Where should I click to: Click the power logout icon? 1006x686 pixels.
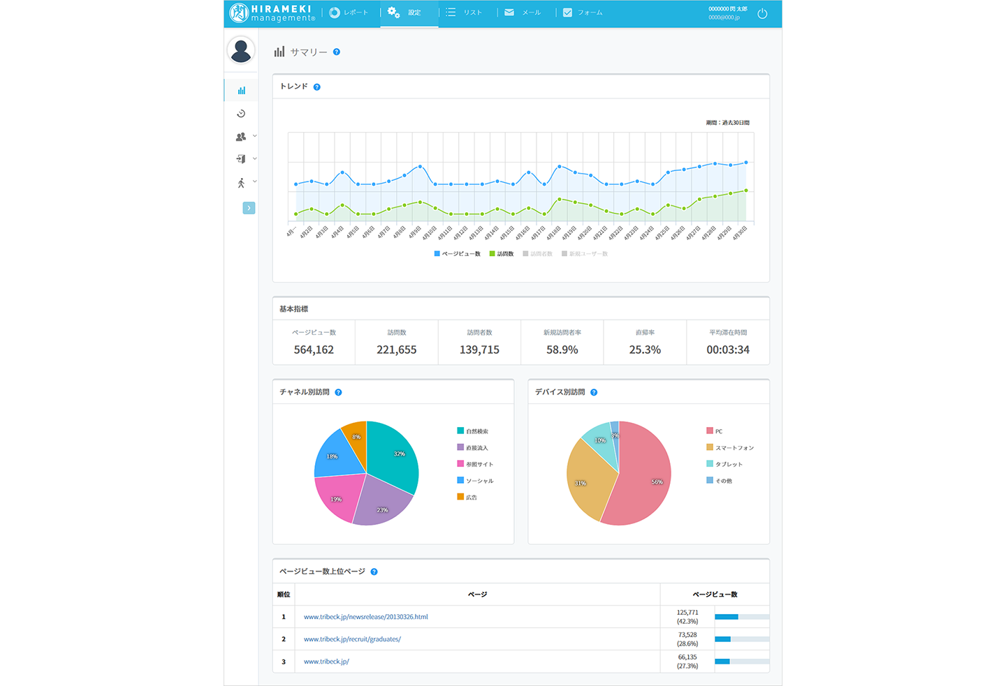point(762,13)
